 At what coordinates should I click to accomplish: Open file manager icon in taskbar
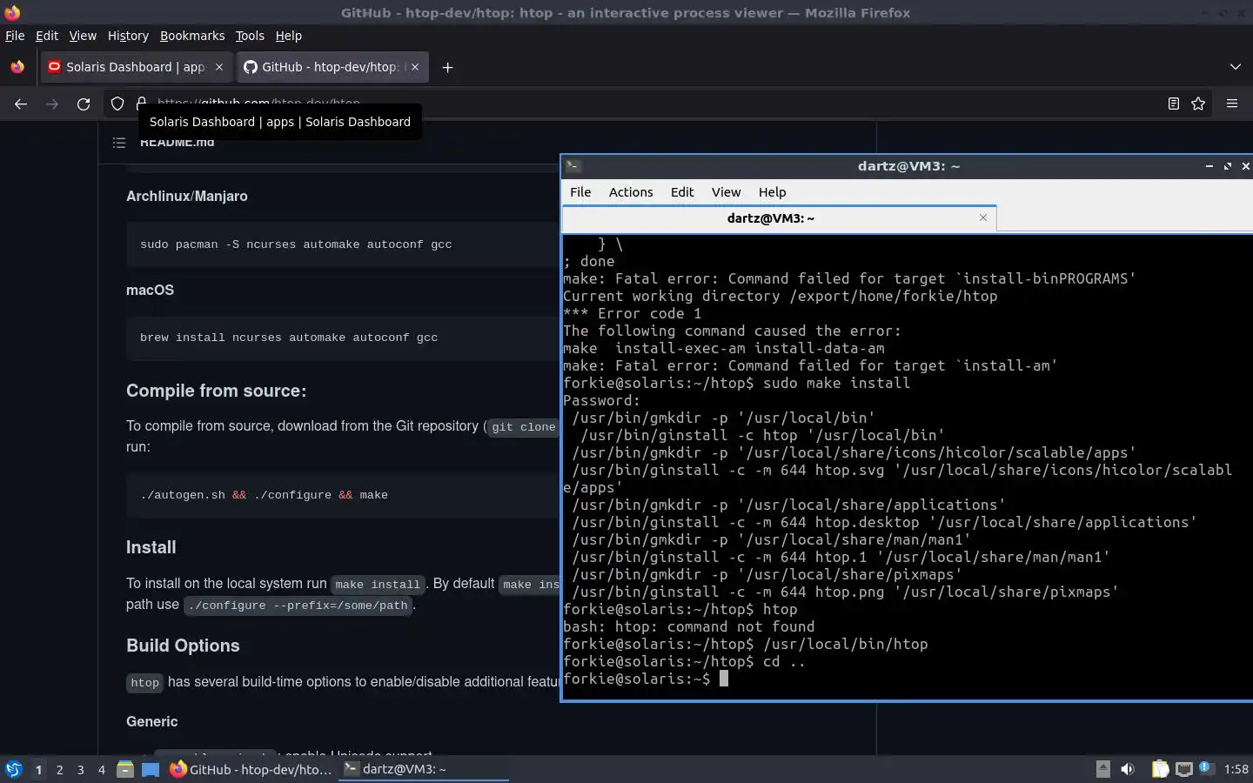click(125, 769)
